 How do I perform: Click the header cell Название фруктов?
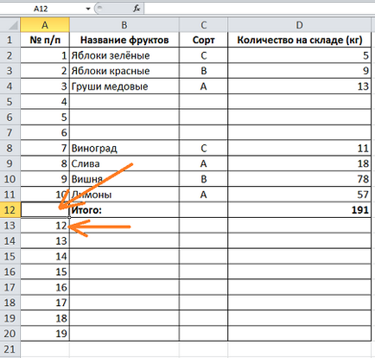pyautogui.click(x=124, y=40)
